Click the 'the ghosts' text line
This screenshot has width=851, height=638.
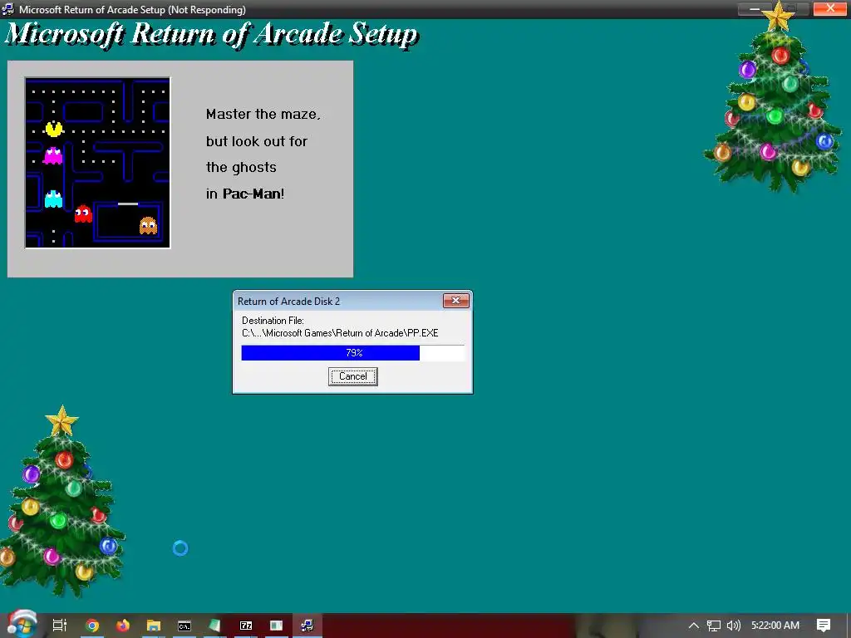click(x=241, y=168)
